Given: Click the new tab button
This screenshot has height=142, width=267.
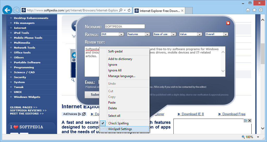Looking at the screenshot, I should tap(189, 11).
